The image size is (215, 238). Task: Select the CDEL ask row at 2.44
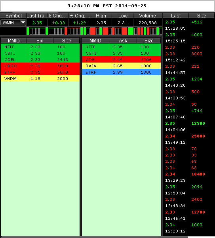pos(122,59)
